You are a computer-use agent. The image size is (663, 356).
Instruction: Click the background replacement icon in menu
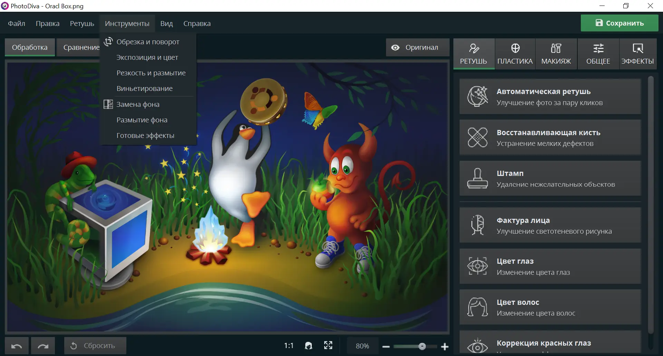(x=108, y=104)
